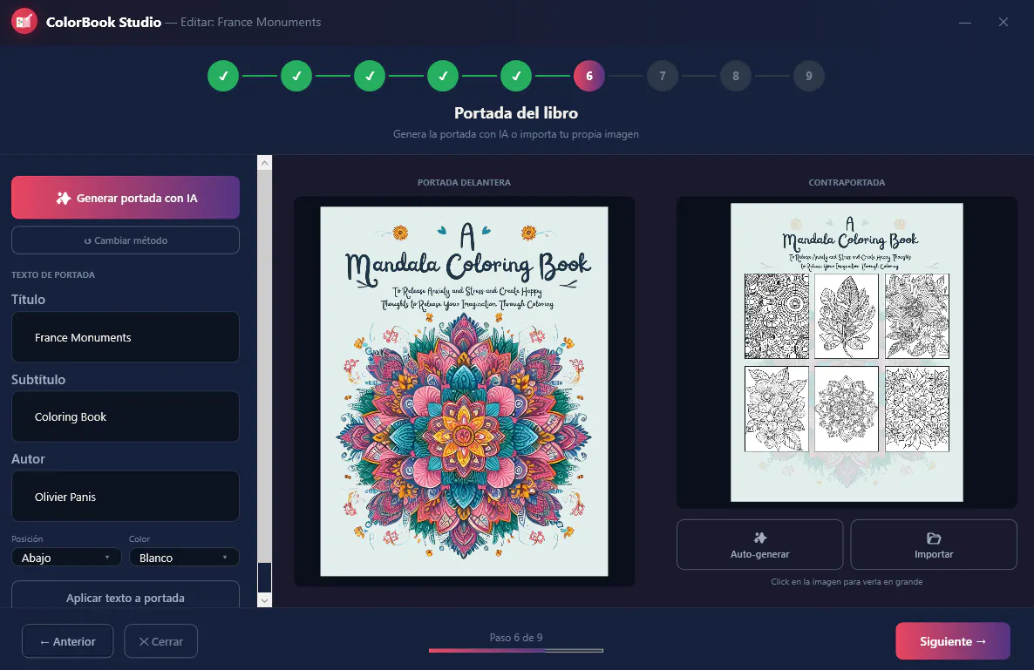Image resolution: width=1034 pixels, height=670 pixels.
Task: Click the Autor field with Olivier Panis
Action: [x=126, y=497]
